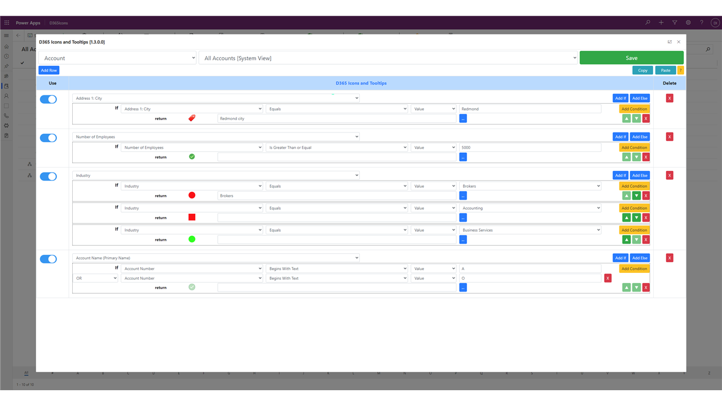Click the yellow help question mark button
The height and width of the screenshot is (406, 722).
click(680, 70)
